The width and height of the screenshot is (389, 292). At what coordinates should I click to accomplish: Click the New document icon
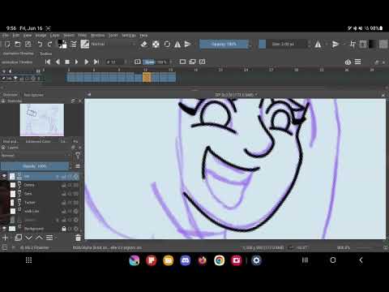(7, 44)
